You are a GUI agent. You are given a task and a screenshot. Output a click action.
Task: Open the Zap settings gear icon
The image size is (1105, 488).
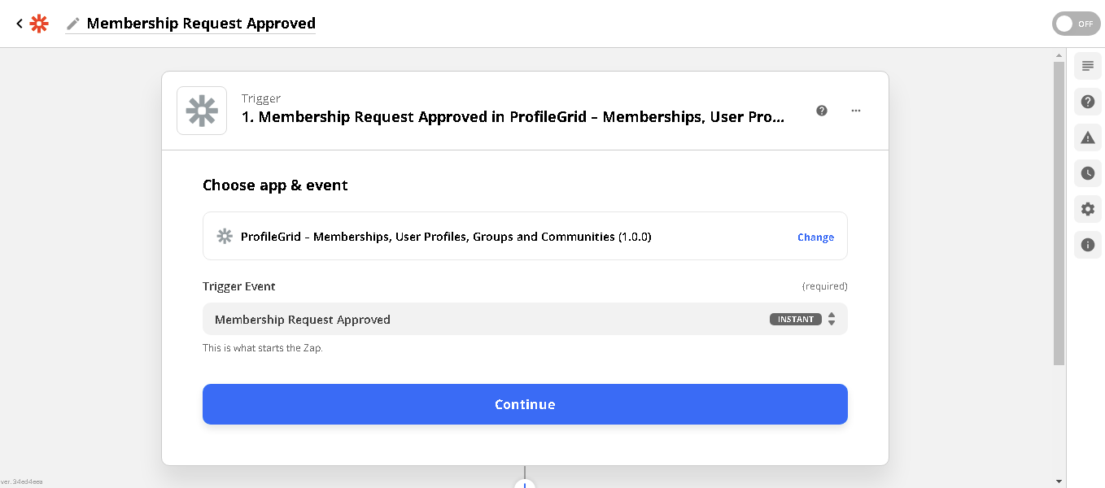(1088, 209)
